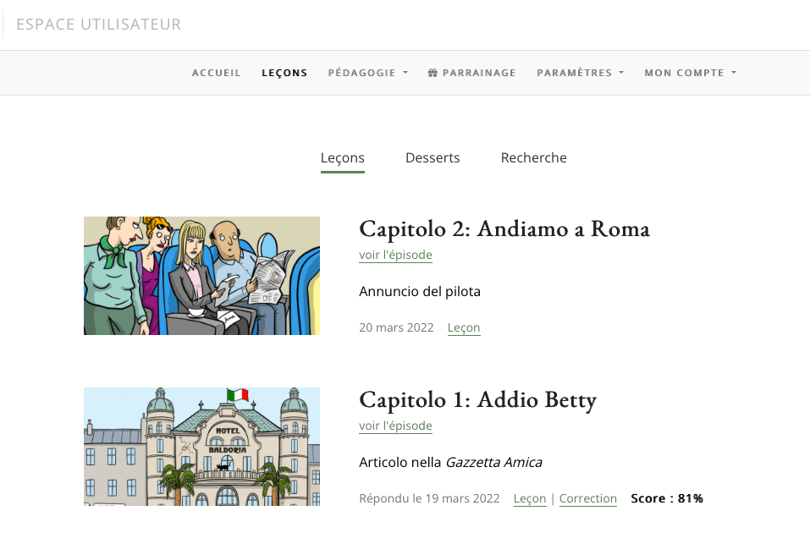Click voir l'épisode under Capitolo 1
This screenshot has height=533, width=810.
tap(395, 426)
